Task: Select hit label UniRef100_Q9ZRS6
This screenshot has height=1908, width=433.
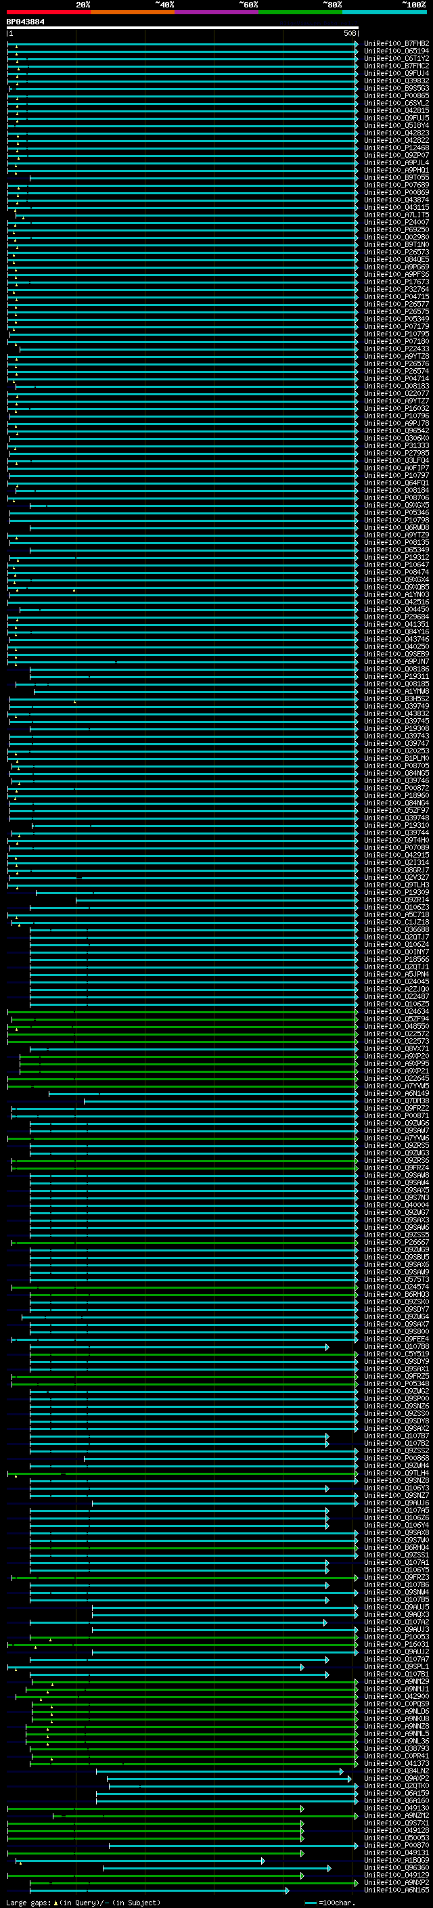Action: 396,1161
